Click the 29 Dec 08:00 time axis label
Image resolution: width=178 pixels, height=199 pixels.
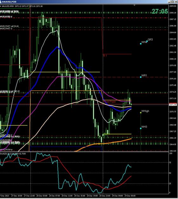pos(130,195)
